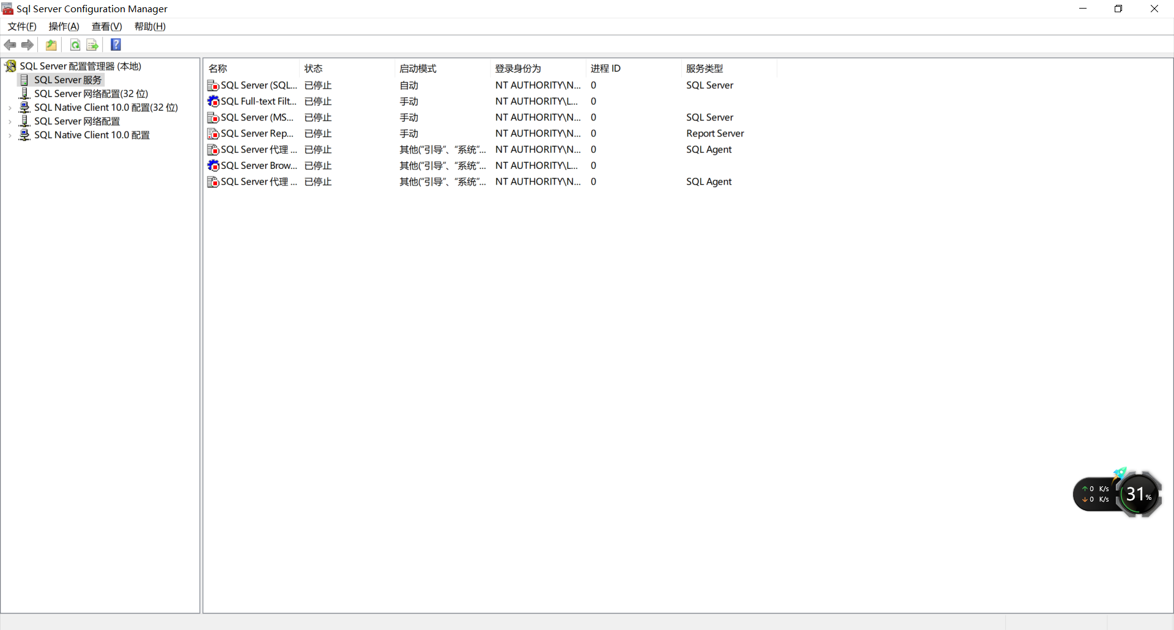Open the 操作(A) menu
The image size is (1174, 630).
(64, 26)
